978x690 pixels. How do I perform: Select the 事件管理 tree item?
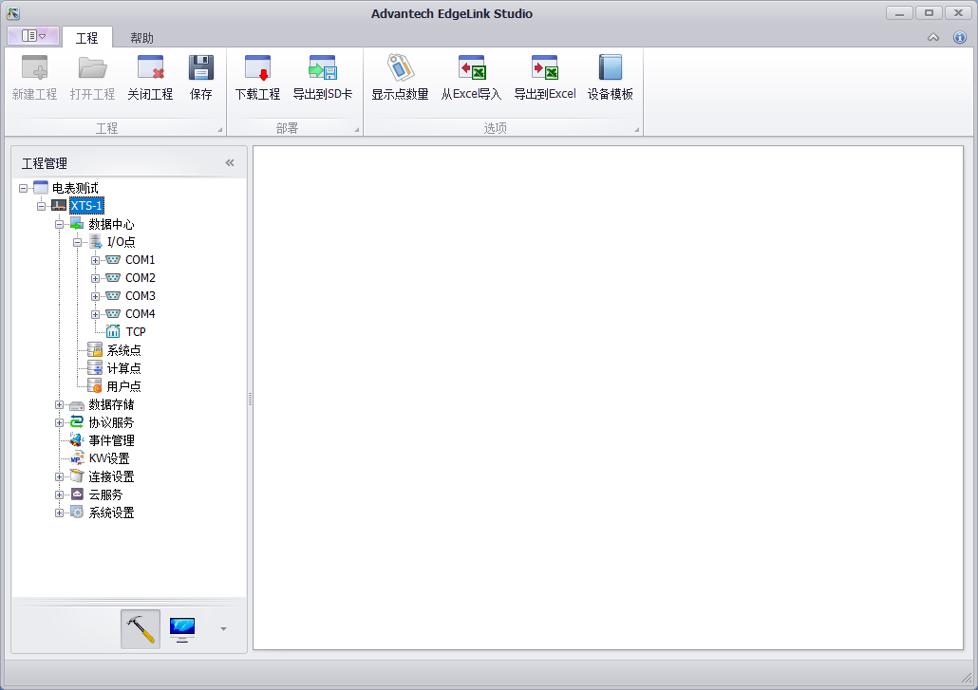click(x=111, y=440)
